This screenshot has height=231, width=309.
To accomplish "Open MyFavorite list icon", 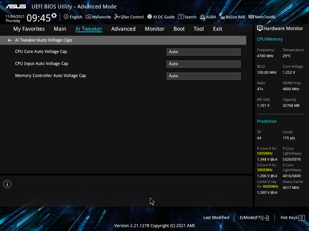I will pos(88,17).
